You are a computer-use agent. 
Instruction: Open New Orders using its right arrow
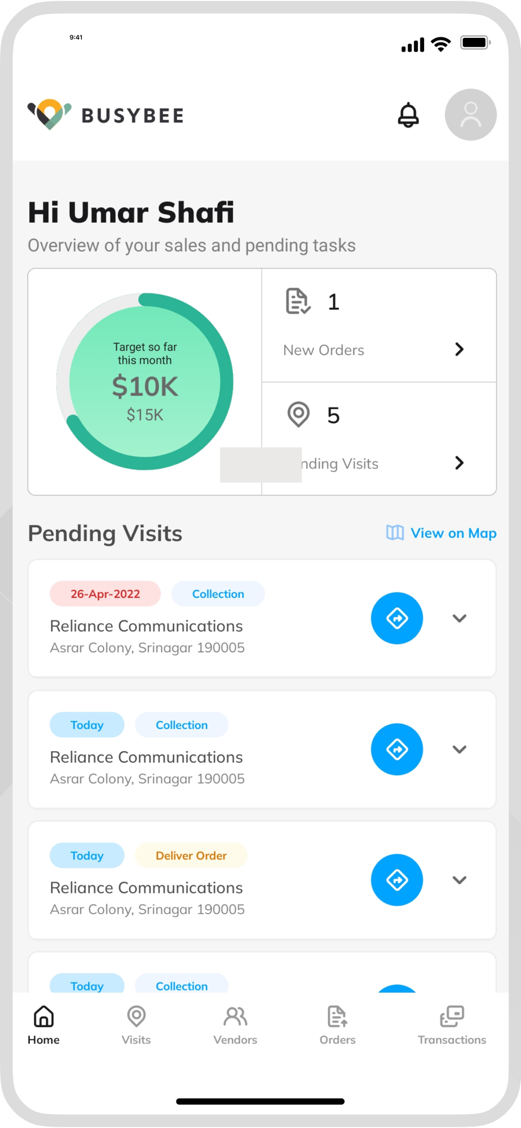[460, 349]
